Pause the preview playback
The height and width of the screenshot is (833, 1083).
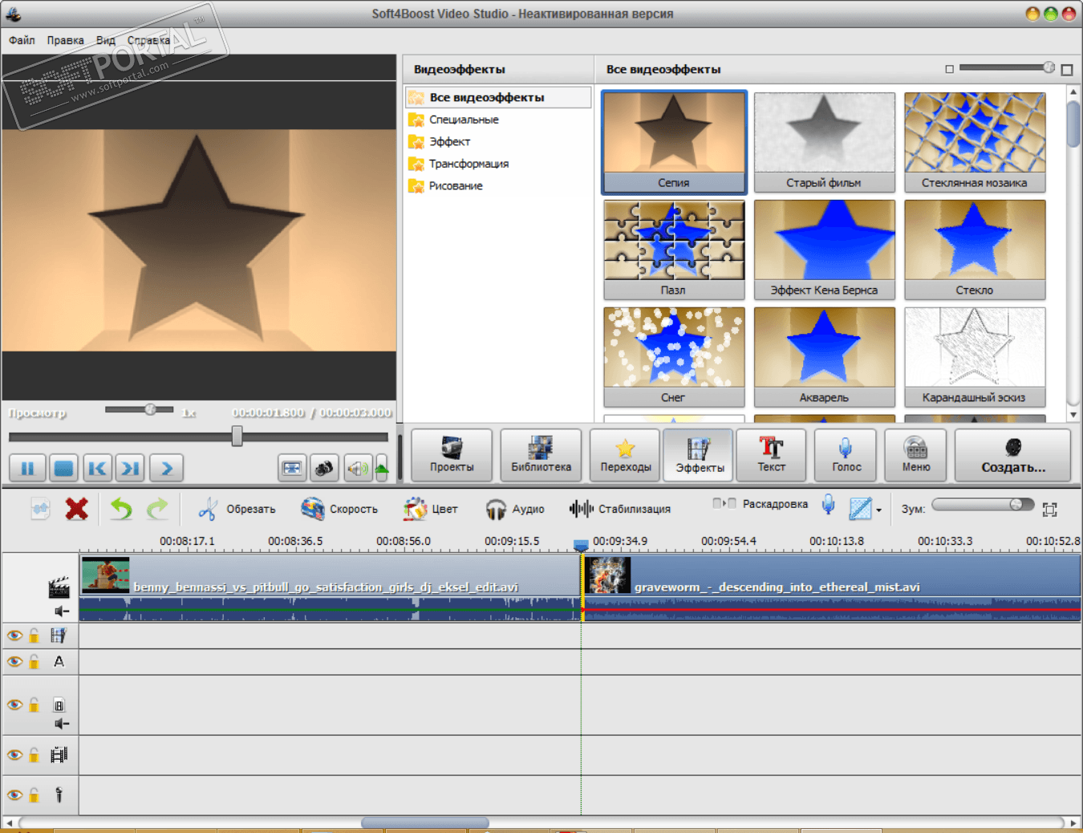(x=27, y=468)
